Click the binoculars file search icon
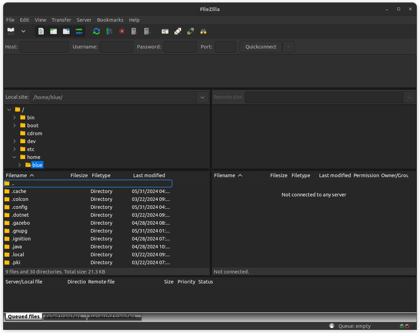Screen dimensions: 420x333 (x=203, y=31)
